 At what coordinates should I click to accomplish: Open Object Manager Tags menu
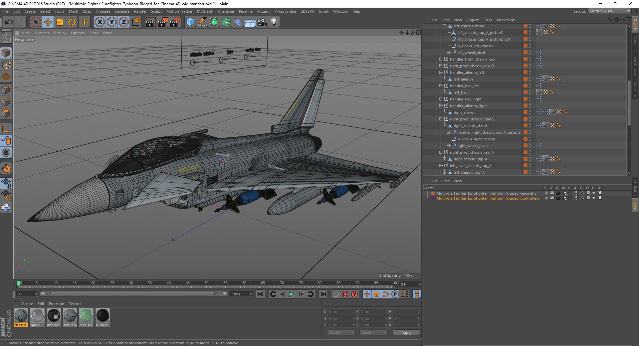click(488, 20)
